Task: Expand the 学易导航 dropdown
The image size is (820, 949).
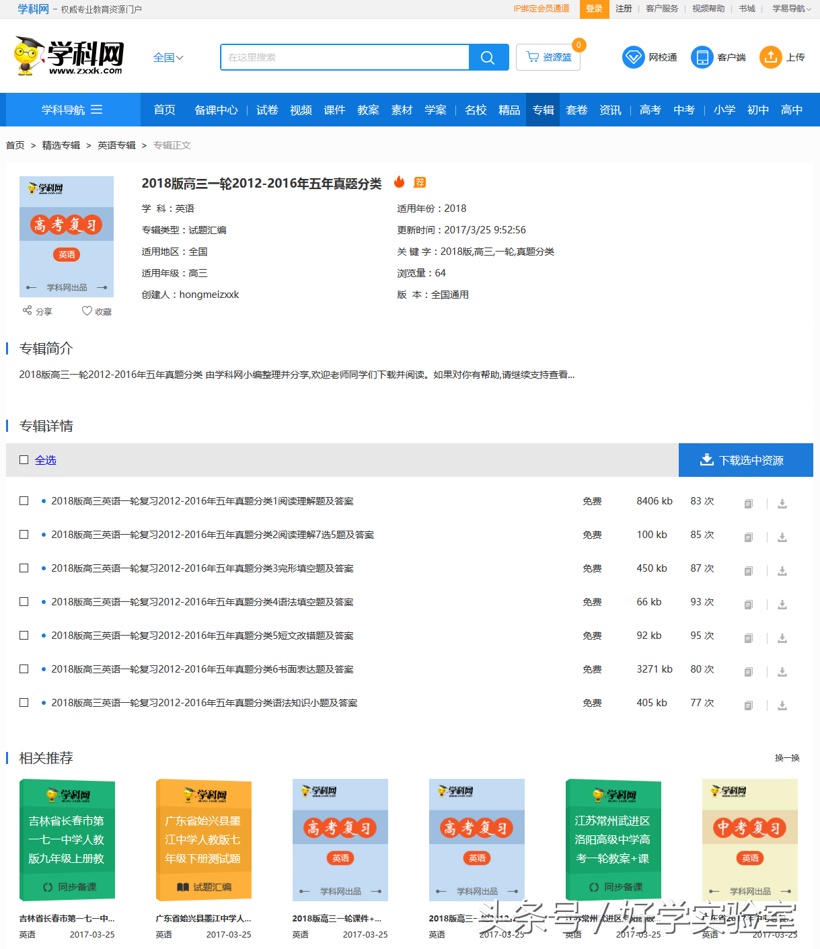Action: coord(792,9)
